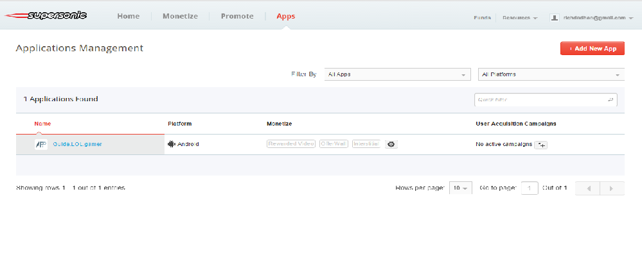Click the Add New App button

[x=593, y=48]
